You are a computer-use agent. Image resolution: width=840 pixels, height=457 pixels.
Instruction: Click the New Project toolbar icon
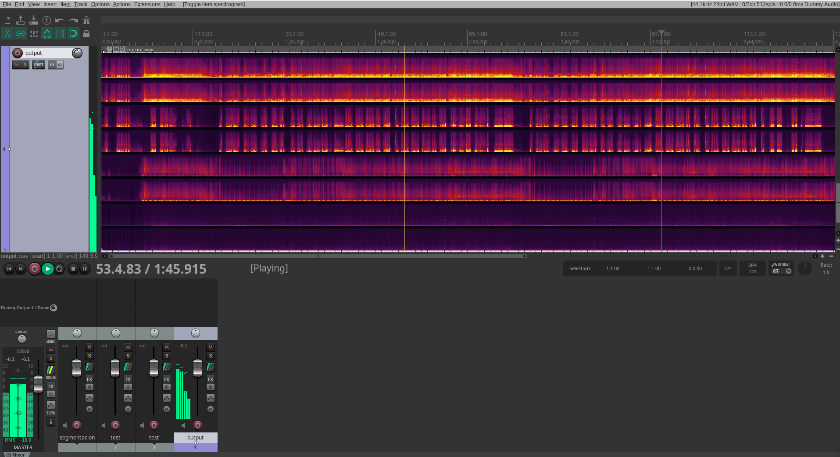[x=7, y=21]
